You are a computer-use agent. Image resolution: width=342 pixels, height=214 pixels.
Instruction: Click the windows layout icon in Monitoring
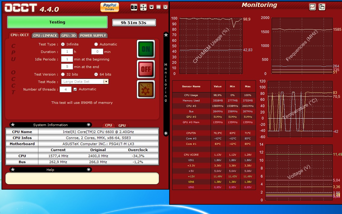[322, 7]
